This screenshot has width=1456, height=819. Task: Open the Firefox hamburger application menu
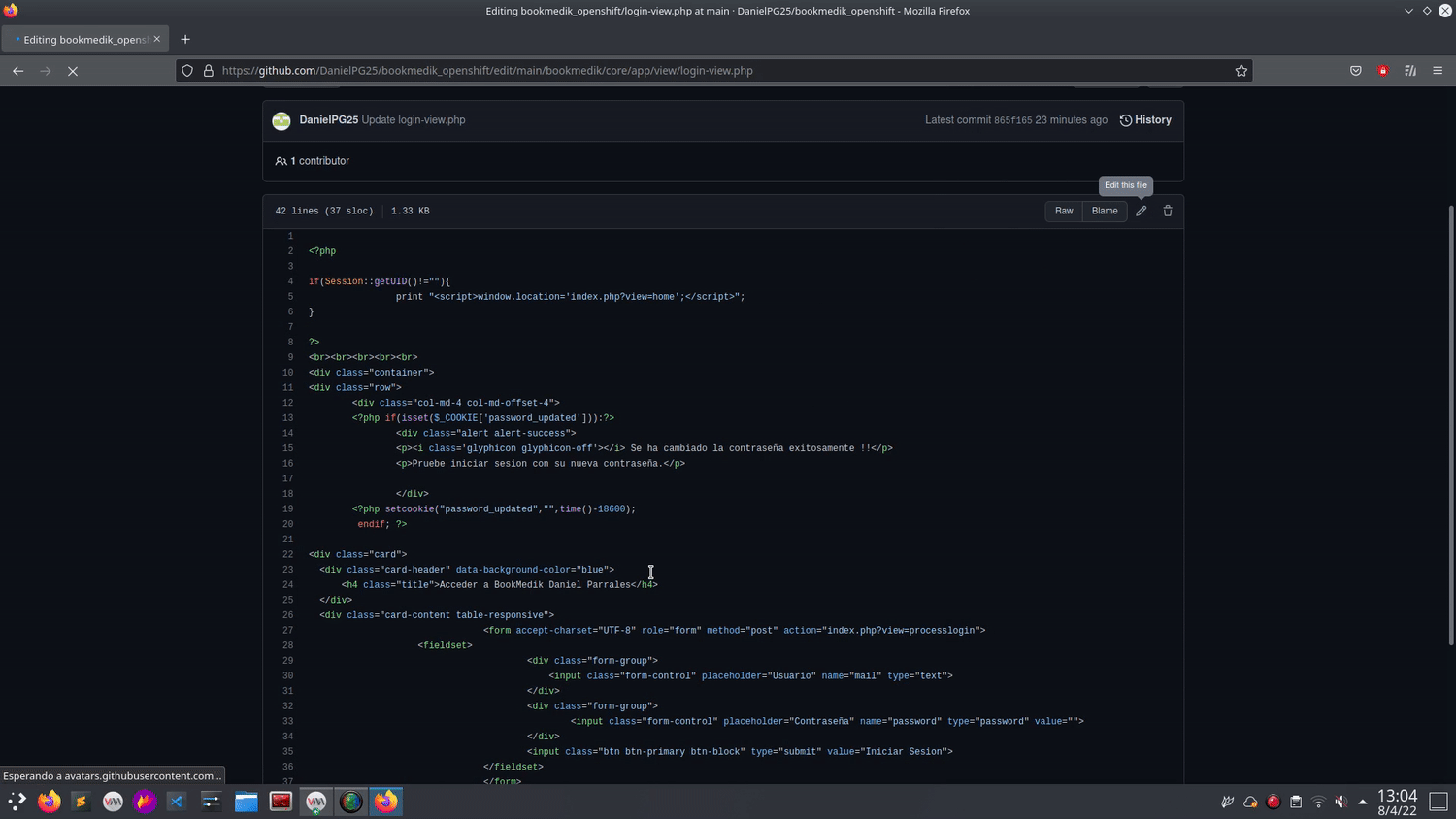pyautogui.click(x=1438, y=71)
